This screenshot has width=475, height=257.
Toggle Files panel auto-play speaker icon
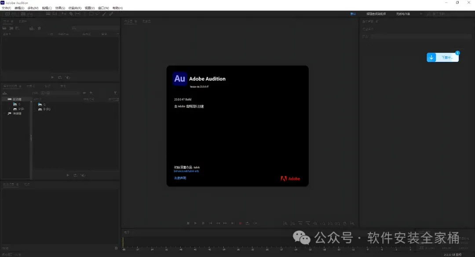click(x=68, y=77)
